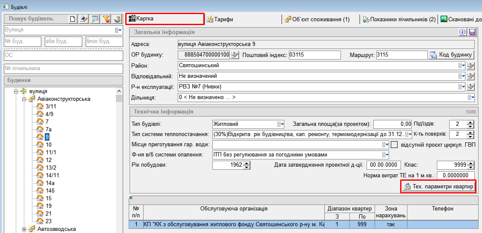Click the magnifier search icon in Пошук будівель
This screenshot has width=482, height=233.
[x=95, y=19]
